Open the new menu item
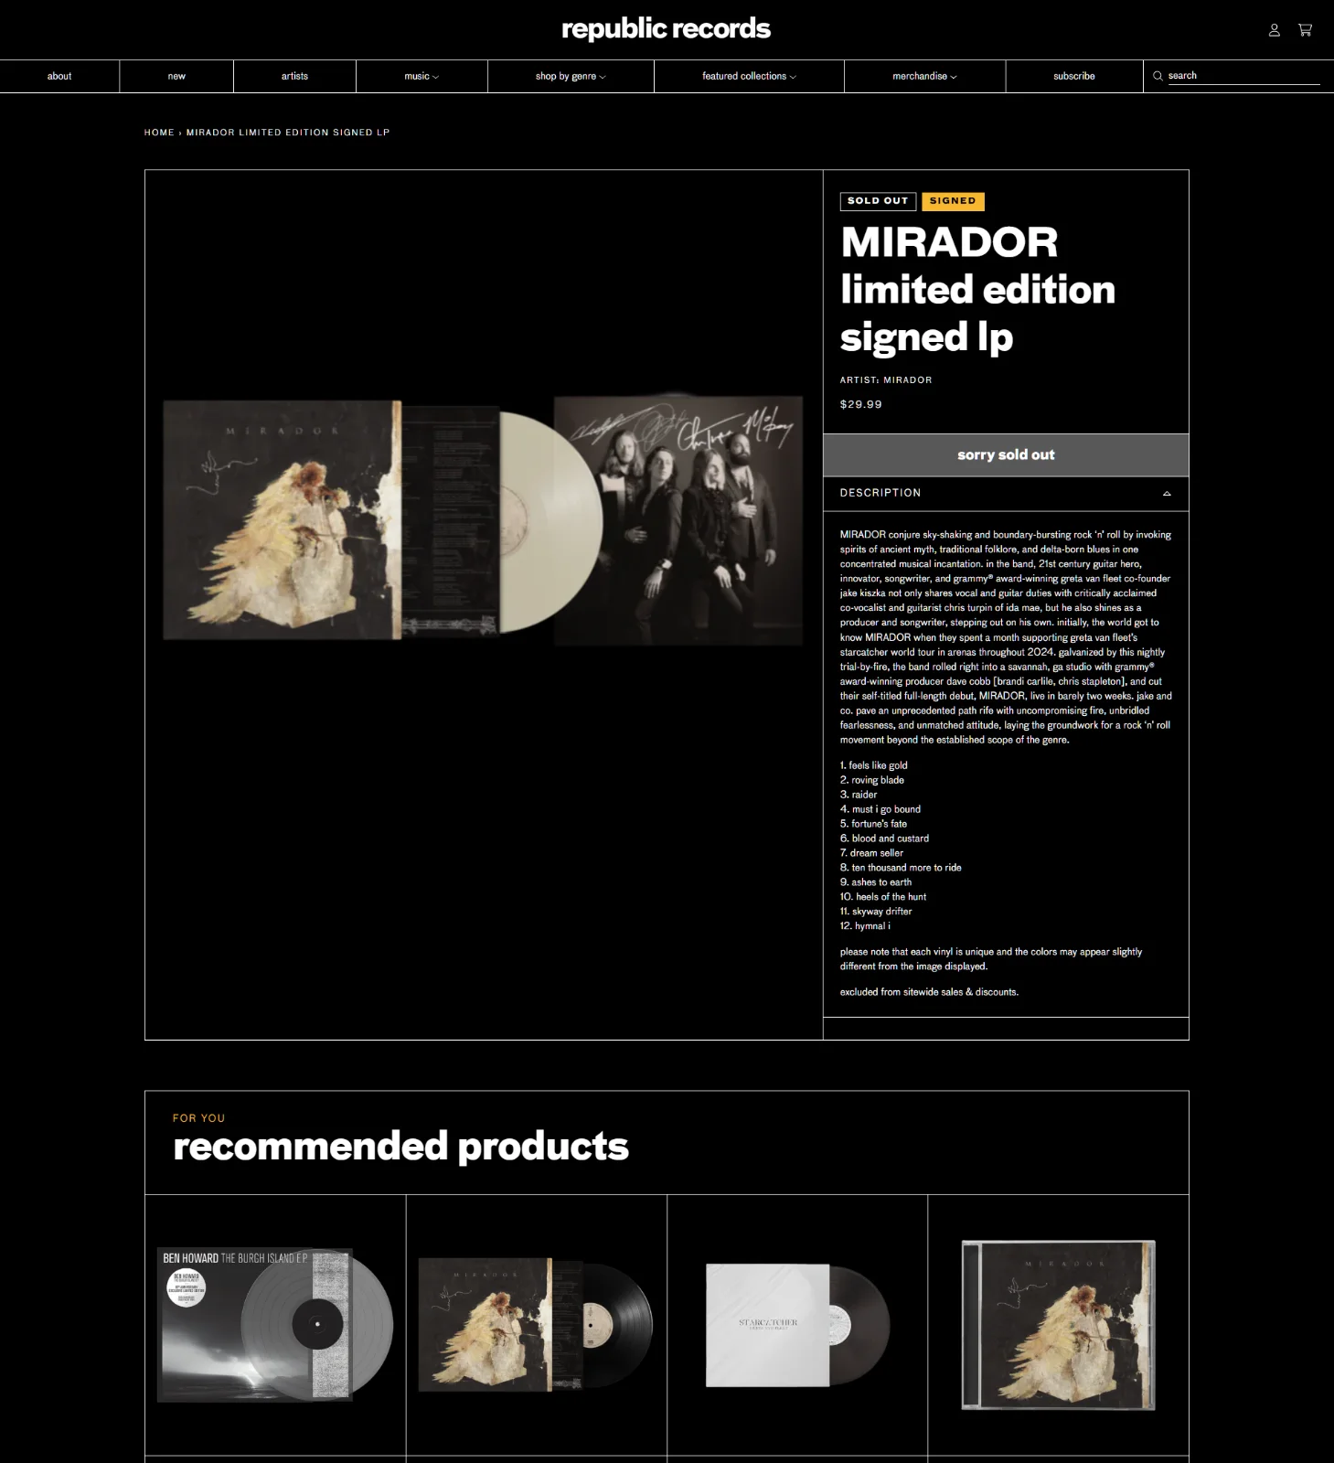The height and width of the screenshot is (1463, 1334). click(176, 76)
